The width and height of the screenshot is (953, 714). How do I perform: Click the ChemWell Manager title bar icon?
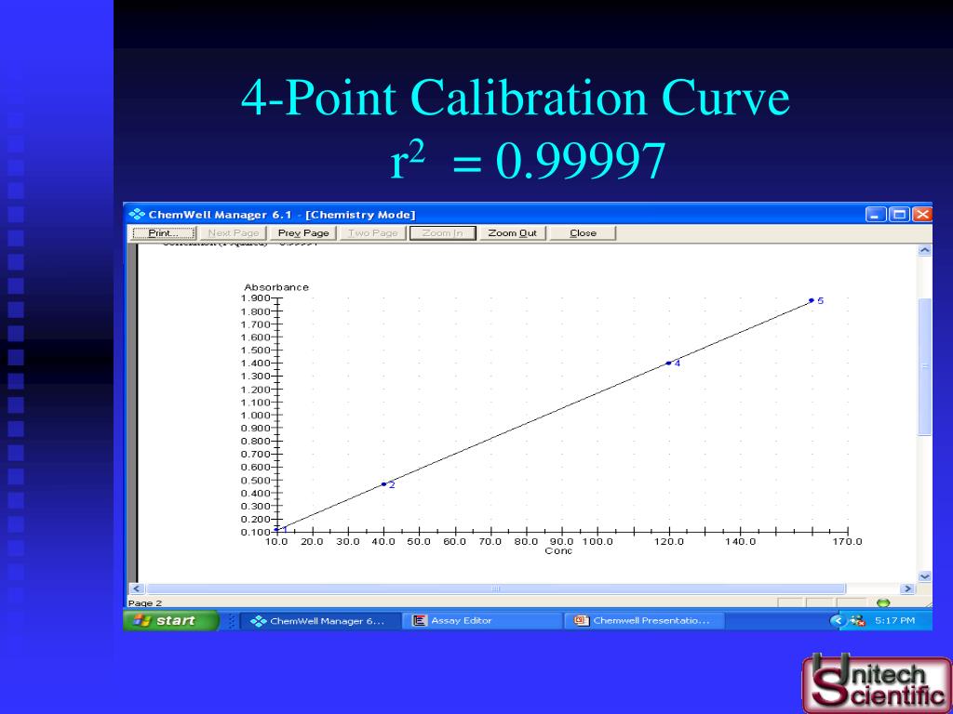(x=137, y=215)
